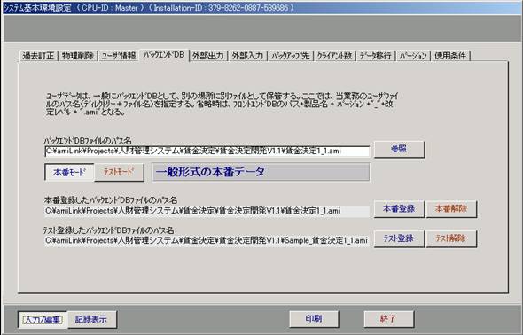This screenshot has width=523, height=335.
Task: Open the 過去訂正 tab
Action: [38, 56]
